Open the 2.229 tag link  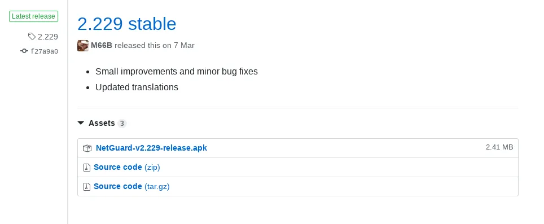point(48,37)
